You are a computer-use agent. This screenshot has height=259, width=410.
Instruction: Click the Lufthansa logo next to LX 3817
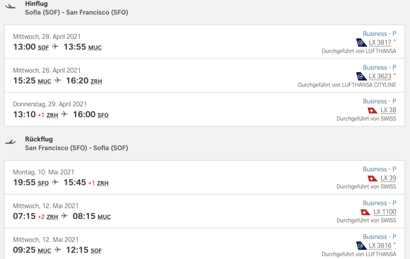point(362,42)
